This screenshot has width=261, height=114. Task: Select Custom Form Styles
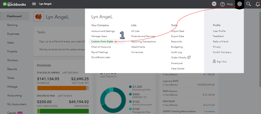[x=102, y=42]
